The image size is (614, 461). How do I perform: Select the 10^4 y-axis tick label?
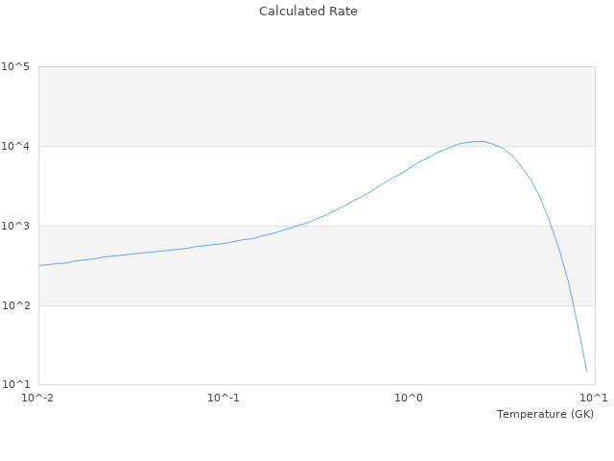[x=15, y=146]
